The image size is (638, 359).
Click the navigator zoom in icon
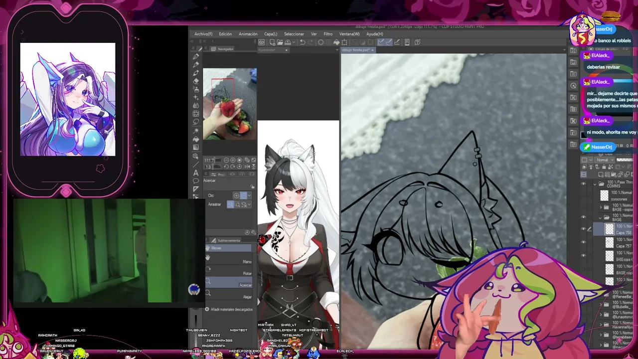(x=233, y=160)
